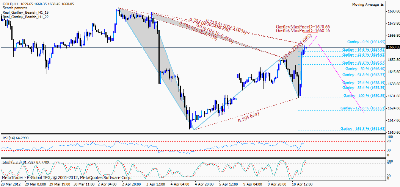Select Gartley - 85.4 % (1635.39) level
The image size is (400, 187).
[364, 88]
